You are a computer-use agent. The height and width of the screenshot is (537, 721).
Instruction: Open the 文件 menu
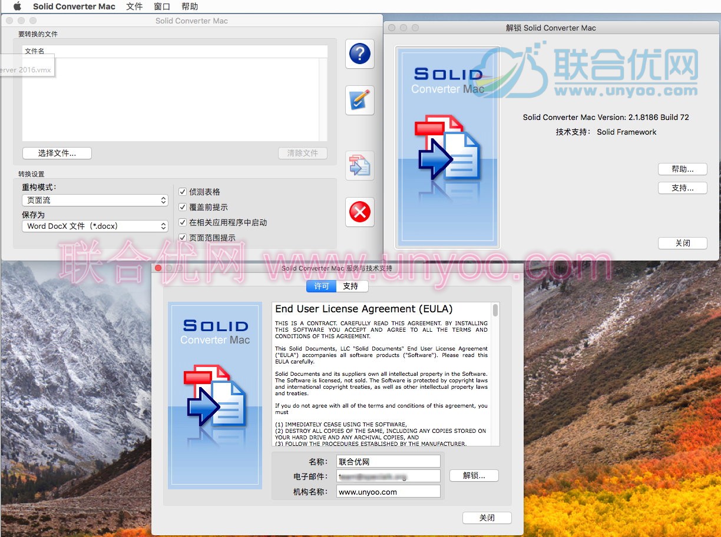(x=134, y=6)
